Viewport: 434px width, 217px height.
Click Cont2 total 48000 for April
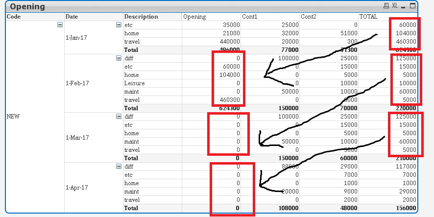[x=349, y=208]
